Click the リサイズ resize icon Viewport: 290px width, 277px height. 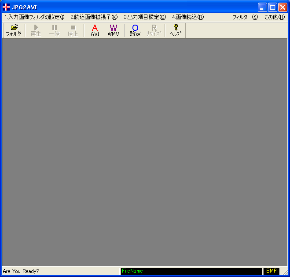154,30
